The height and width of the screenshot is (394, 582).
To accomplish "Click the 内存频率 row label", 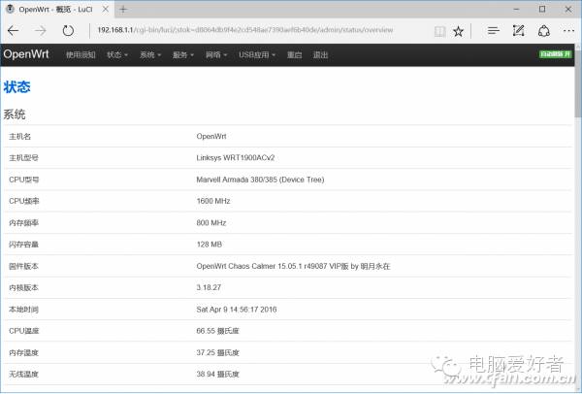I will [23, 223].
